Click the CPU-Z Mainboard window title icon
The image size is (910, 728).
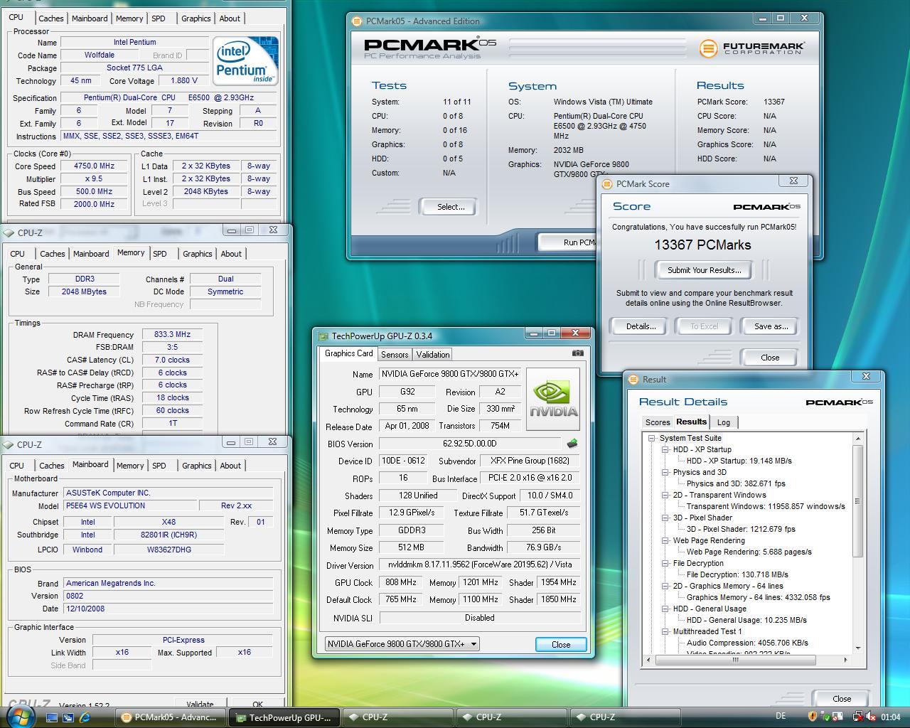point(9,444)
